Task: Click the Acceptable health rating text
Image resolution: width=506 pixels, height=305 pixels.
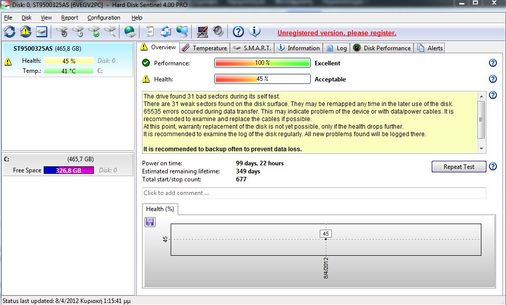Action: 330,79
